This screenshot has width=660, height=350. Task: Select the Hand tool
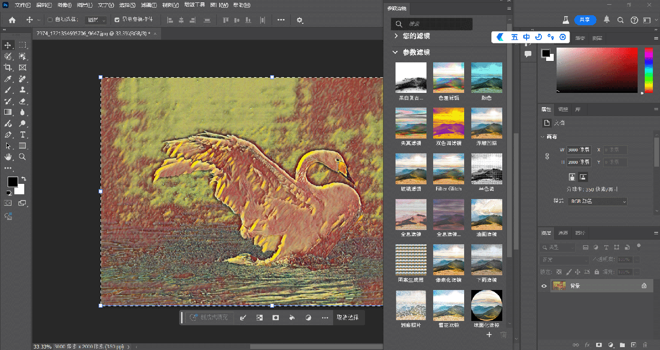pyautogui.click(x=8, y=157)
